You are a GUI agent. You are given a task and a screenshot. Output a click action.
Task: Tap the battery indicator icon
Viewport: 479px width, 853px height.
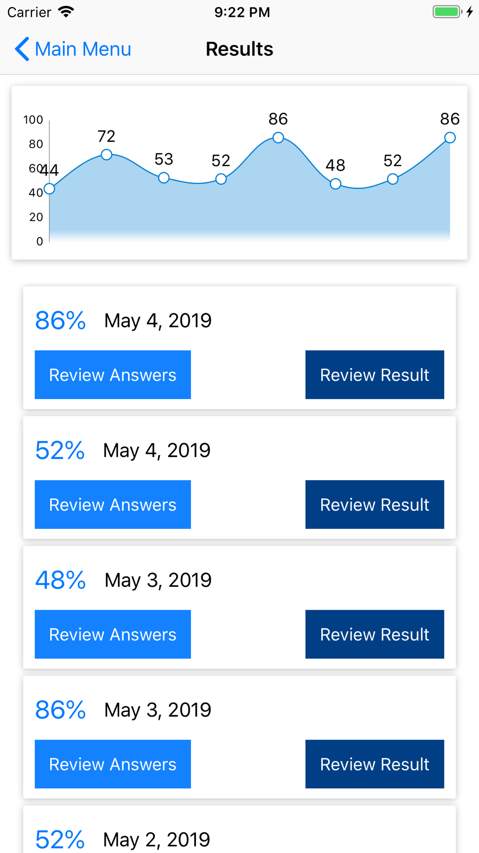tap(447, 12)
